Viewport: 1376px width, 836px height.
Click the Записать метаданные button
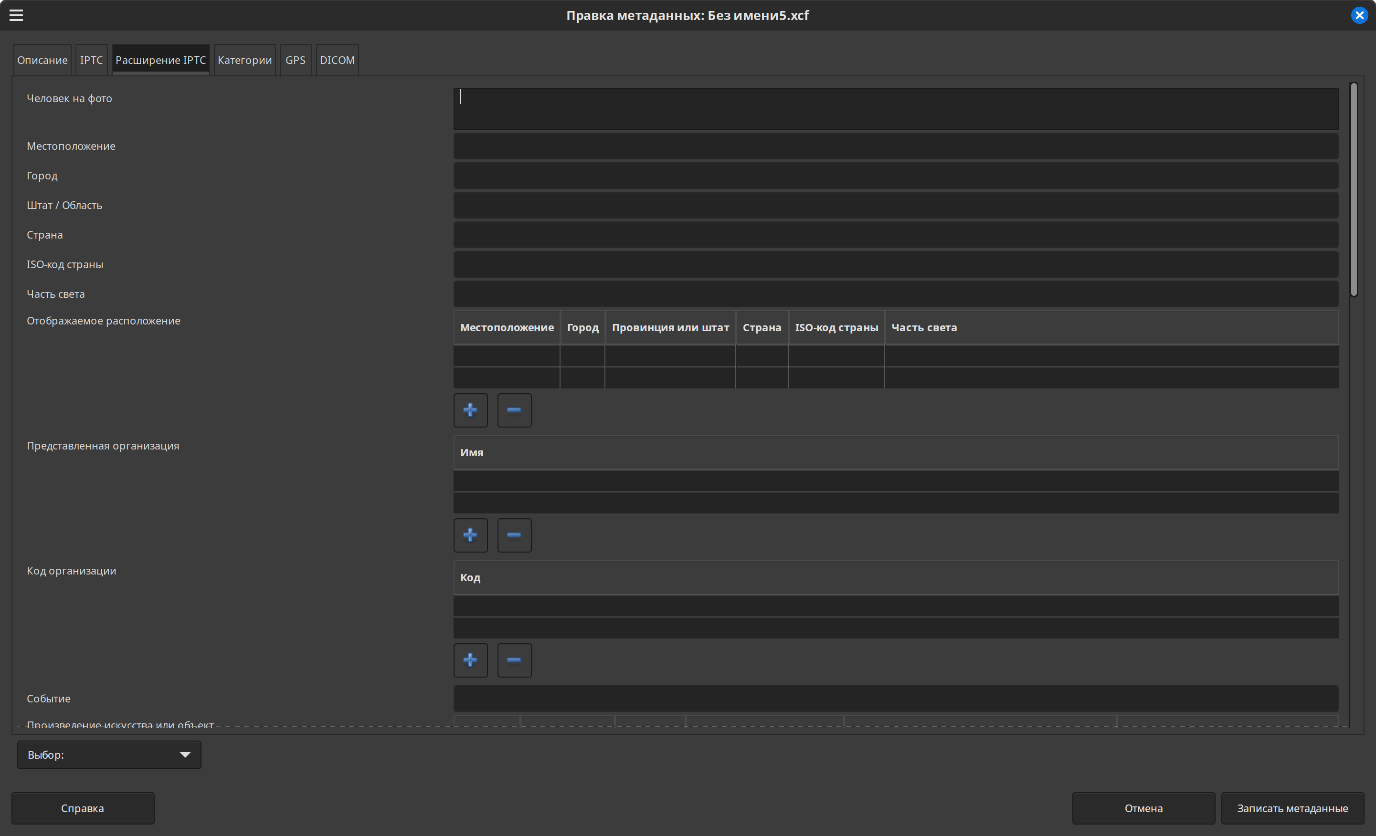[1292, 808]
